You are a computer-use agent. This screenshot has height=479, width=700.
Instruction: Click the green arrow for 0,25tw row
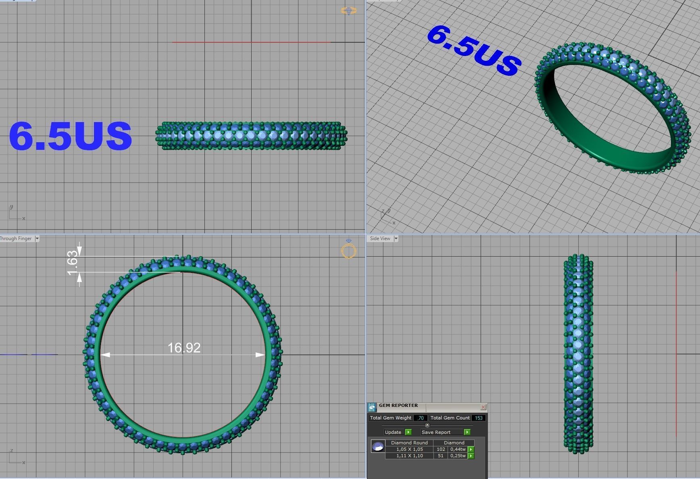pos(471,456)
